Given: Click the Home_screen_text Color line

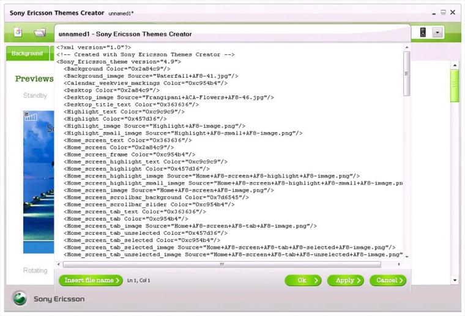Looking at the screenshot, I should coord(127,140).
